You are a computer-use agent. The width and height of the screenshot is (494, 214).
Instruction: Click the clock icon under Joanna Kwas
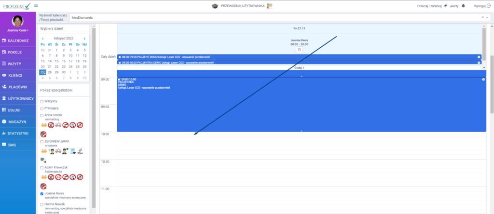coord(299,50)
